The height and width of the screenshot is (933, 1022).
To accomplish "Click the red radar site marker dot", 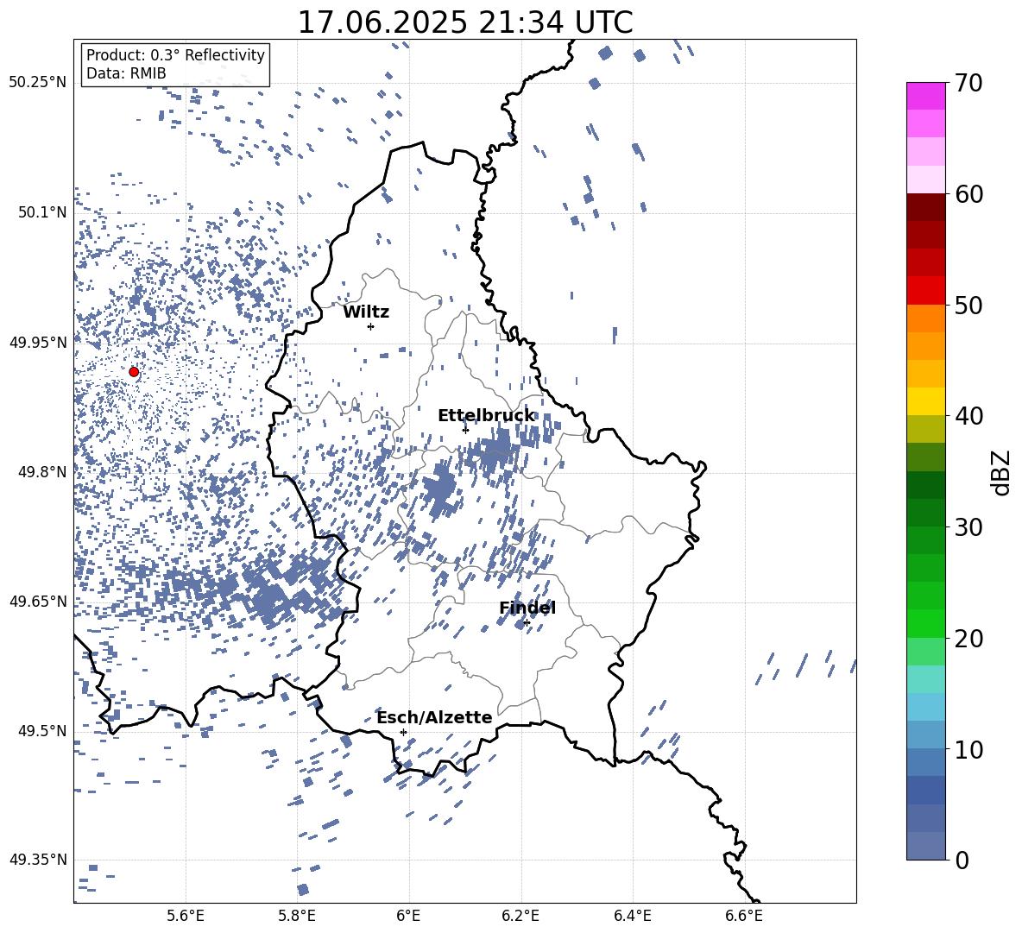I will click(134, 372).
